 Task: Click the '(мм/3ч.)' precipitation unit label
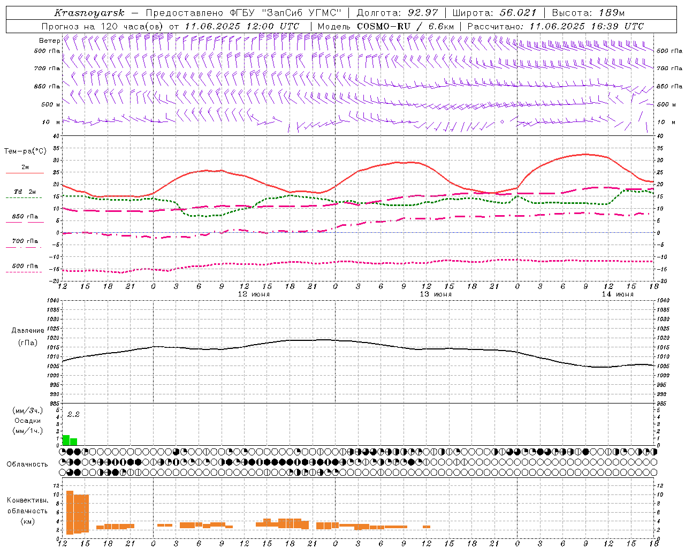pyautogui.click(x=28, y=410)
